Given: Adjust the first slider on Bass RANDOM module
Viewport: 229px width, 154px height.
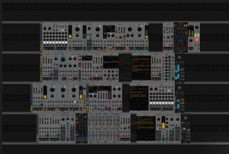Looking at the screenshot, I should point(34,91).
